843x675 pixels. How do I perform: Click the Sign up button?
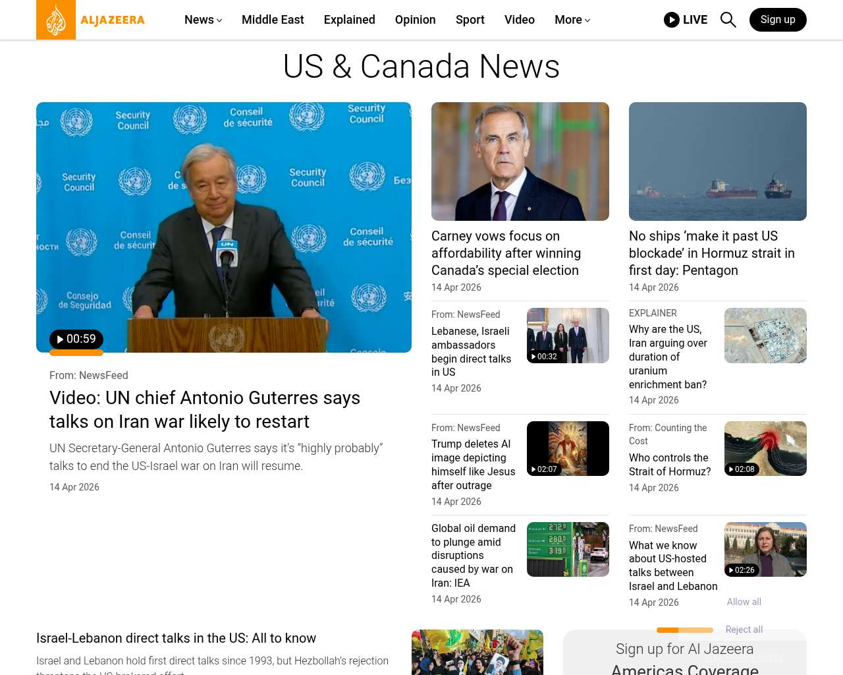[x=778, y=20]
